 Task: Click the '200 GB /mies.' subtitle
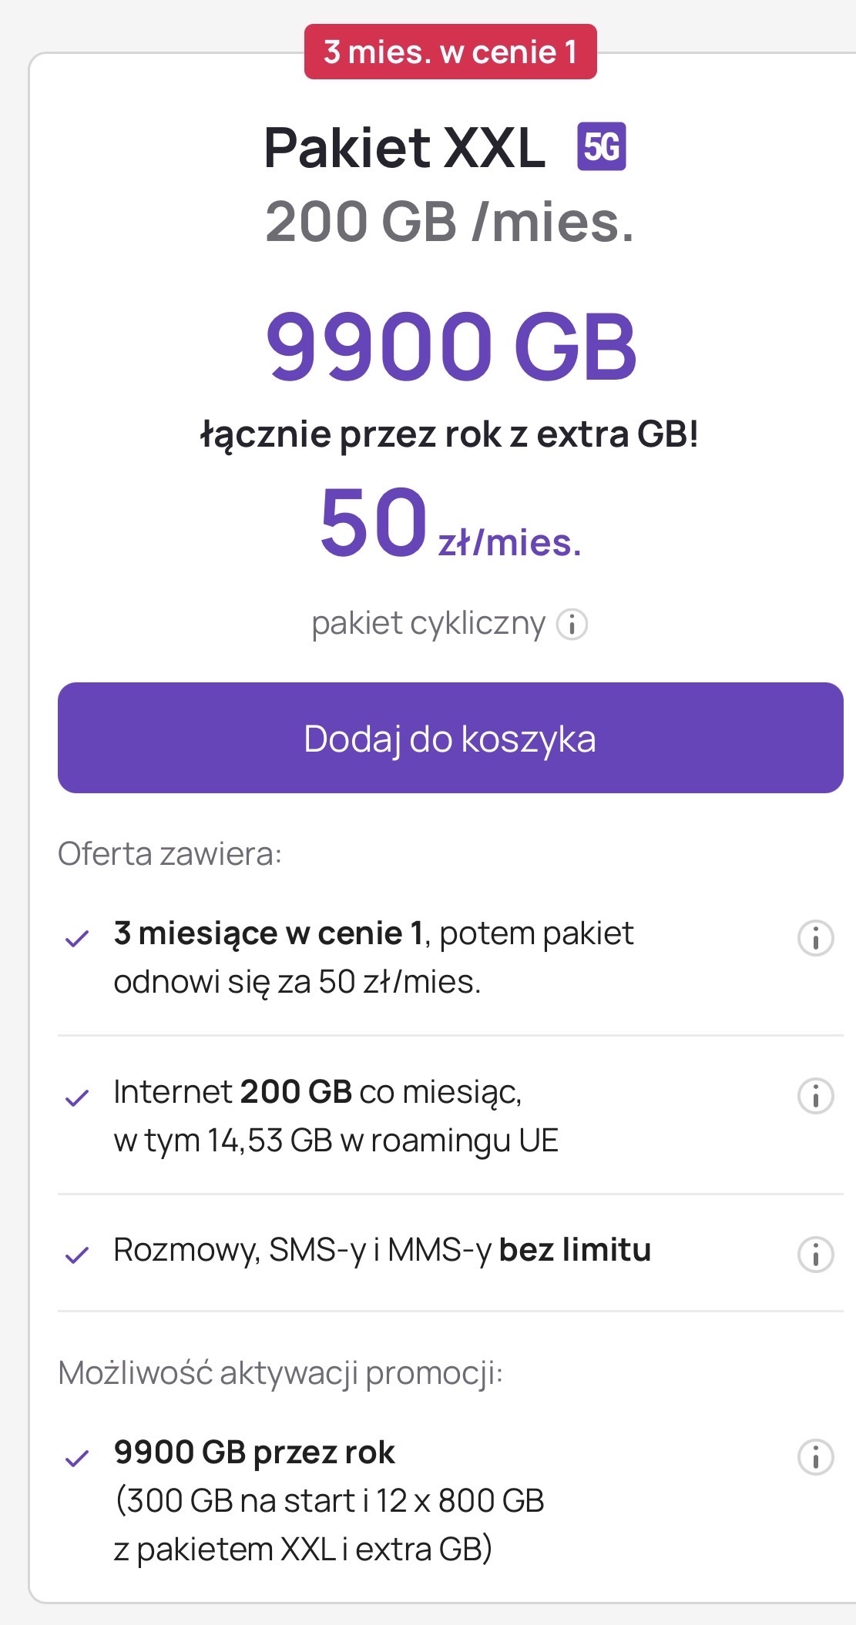tap(450, 222)
